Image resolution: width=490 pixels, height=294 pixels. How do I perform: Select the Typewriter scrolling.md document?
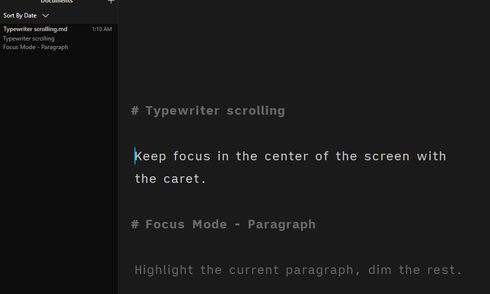[35, 29]
